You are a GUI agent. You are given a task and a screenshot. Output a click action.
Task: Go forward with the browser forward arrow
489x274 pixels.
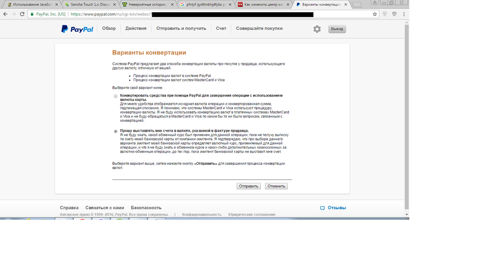[13, 14]
